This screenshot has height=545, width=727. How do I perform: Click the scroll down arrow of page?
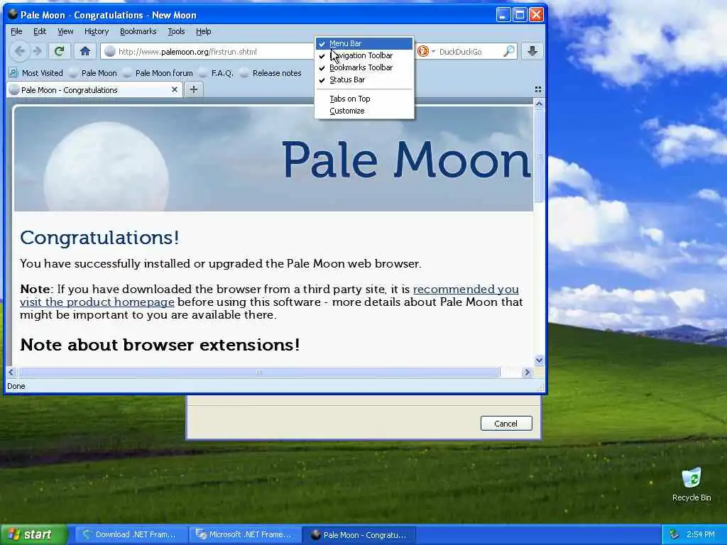pyautogui.click(x=539, y=360)
